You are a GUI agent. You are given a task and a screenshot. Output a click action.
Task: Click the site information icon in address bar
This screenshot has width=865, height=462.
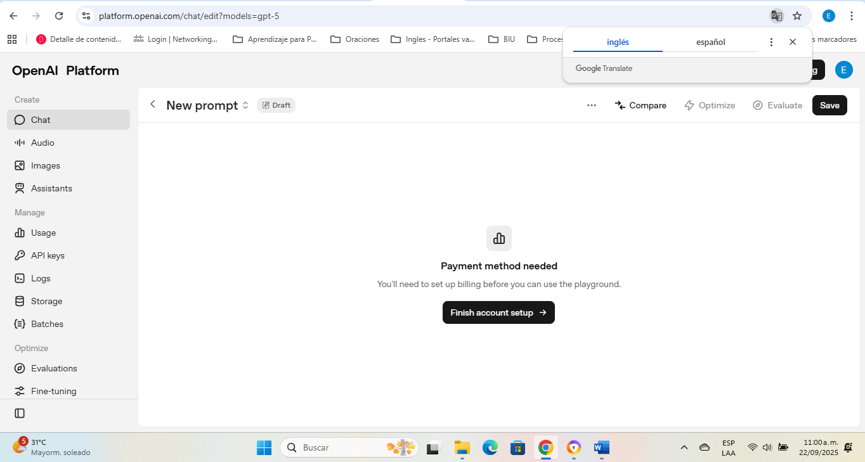(86, 16)
